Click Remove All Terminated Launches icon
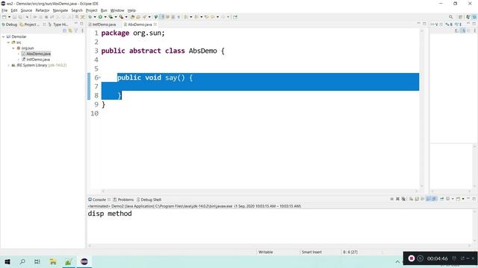The width and height of the screenshot is (478, 268). tap(403, 199)
